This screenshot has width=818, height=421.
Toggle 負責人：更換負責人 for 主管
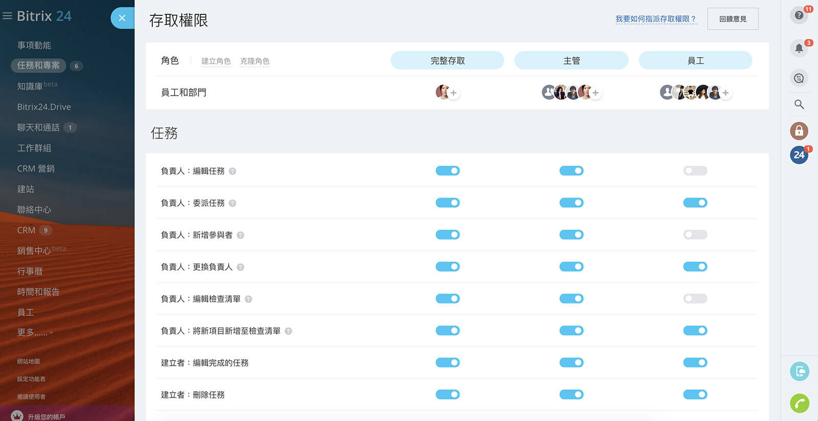click(572, 267)
